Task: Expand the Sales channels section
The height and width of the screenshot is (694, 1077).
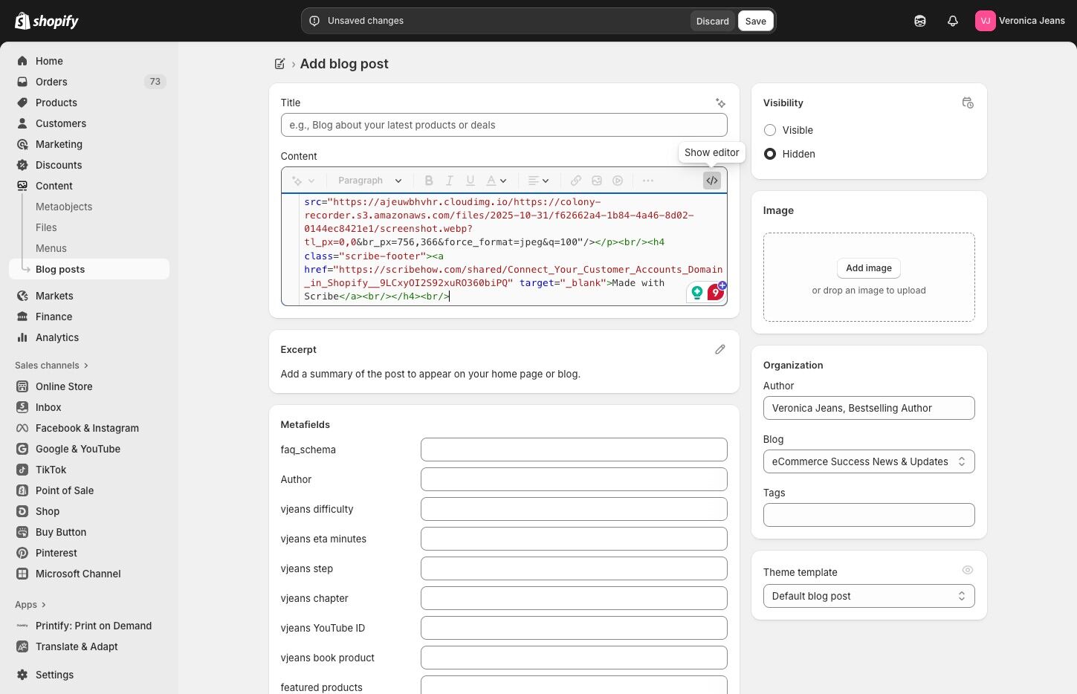Action: pyautogui.click(x=51, y=366)
